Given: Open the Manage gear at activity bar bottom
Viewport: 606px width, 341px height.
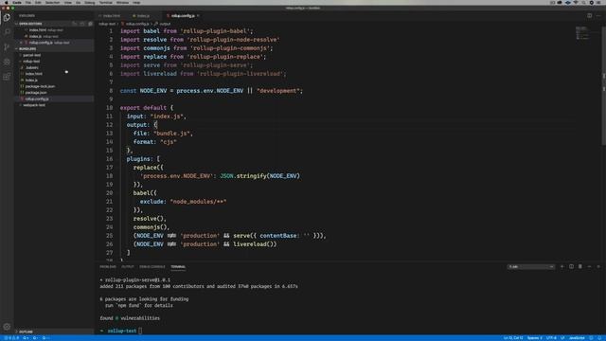Looking at the screenshot, I should click(x=7, y=327).
